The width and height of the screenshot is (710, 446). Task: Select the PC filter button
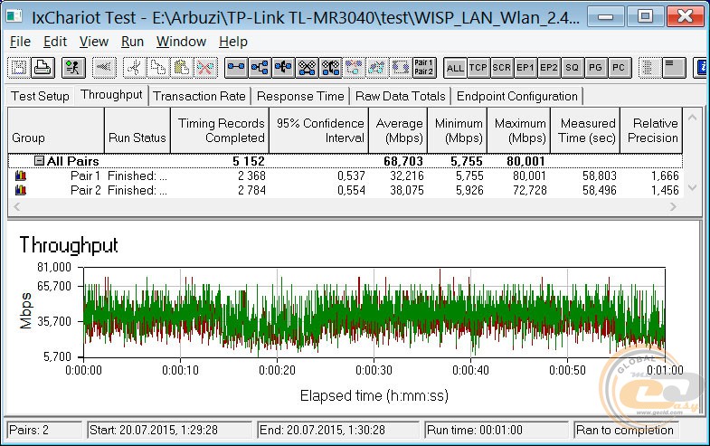[619, 68]
